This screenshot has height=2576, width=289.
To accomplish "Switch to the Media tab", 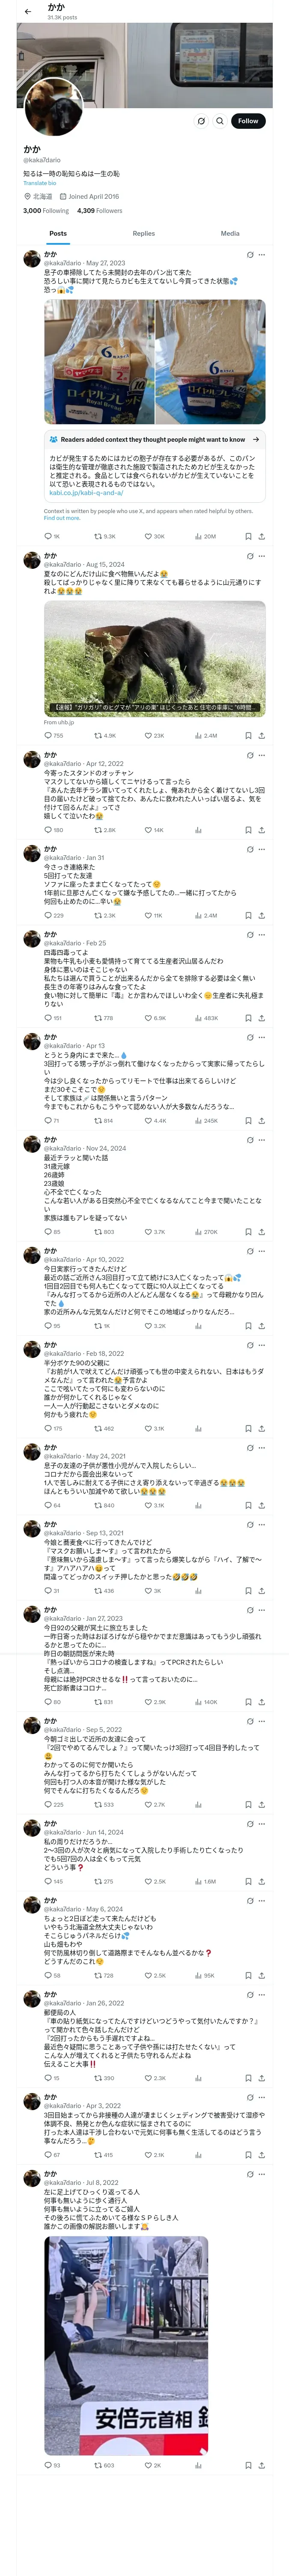I will click(229, 233).
